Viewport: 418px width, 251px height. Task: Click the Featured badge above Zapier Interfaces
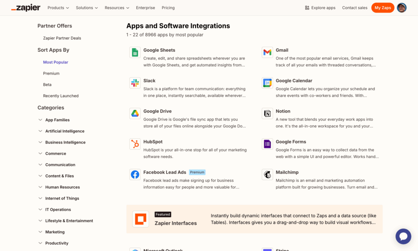click(x=162, y=215)
